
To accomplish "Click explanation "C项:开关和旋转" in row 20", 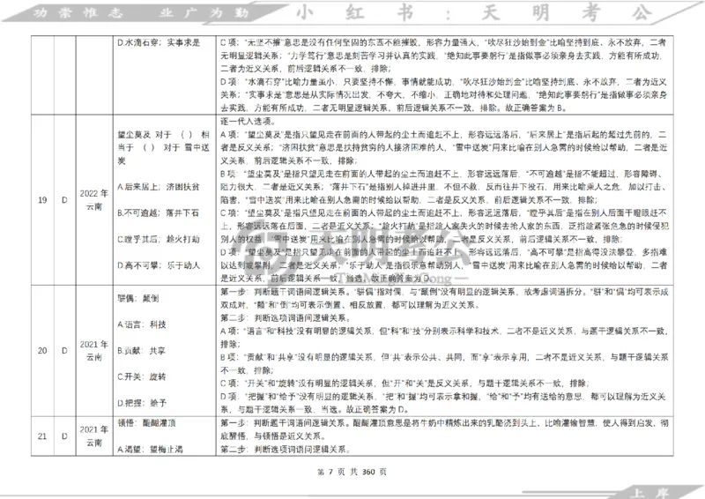I will point(404,384).
